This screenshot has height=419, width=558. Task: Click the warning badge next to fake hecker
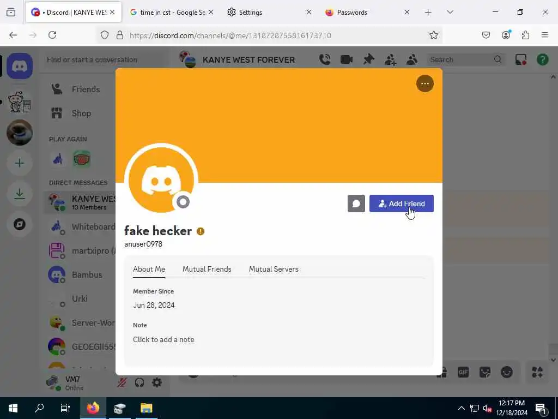point(201,231)
